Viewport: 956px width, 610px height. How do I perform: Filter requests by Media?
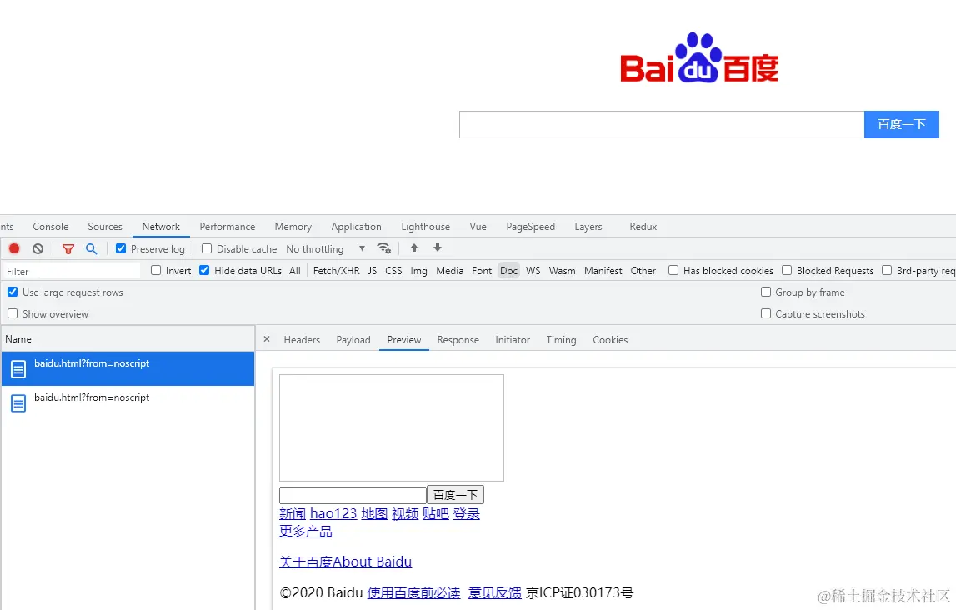450,270
